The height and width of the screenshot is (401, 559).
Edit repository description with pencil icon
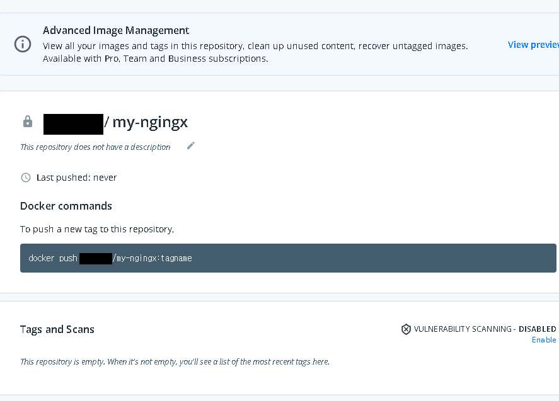[x=191, y=145]
